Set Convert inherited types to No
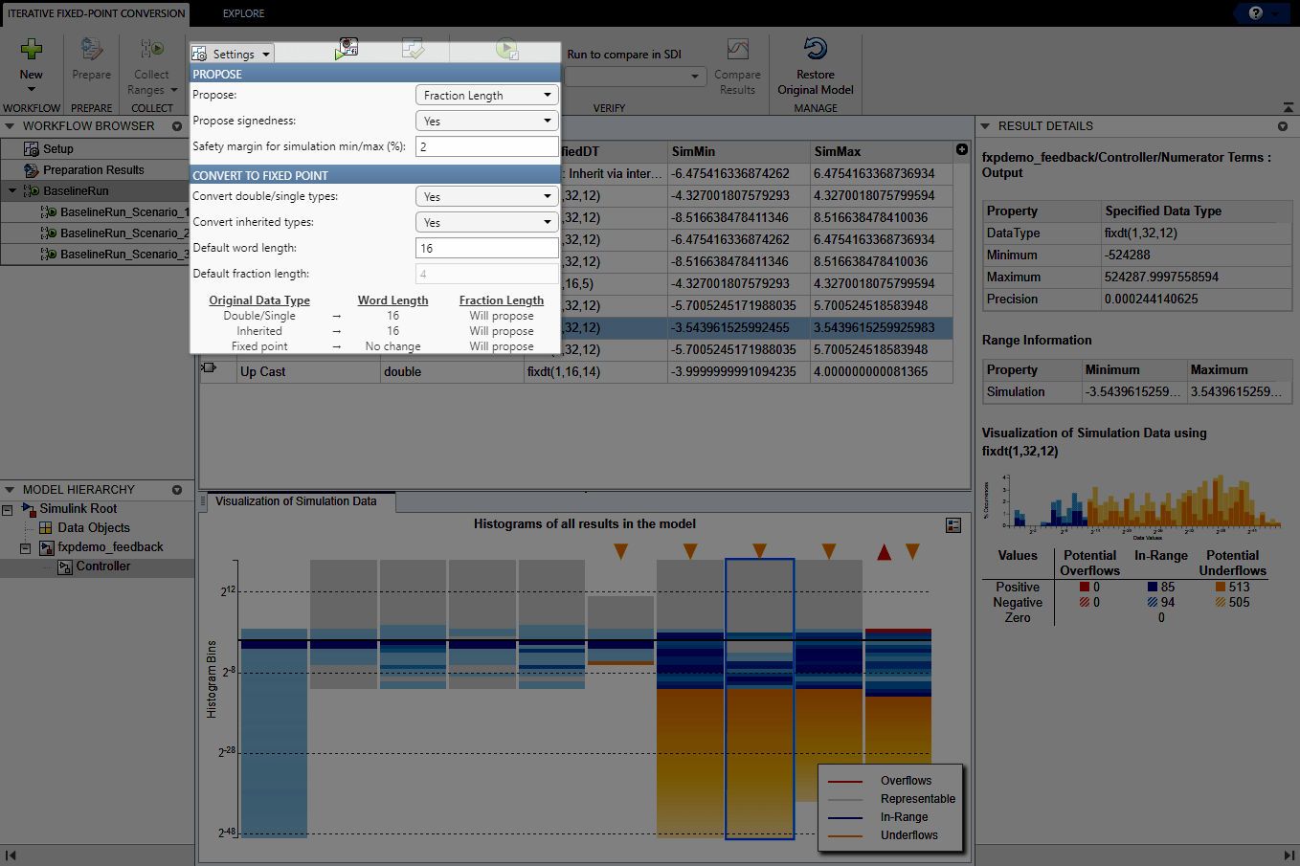1300x866 pixels. pyautogui.click(x=486, y=222)
